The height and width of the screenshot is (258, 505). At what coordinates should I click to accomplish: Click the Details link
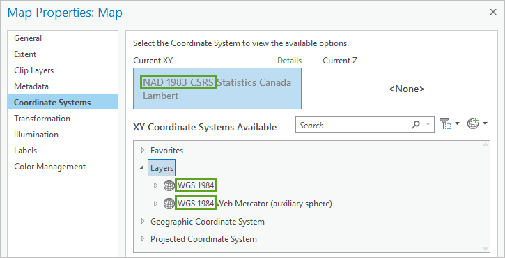[x=290, y=61]
